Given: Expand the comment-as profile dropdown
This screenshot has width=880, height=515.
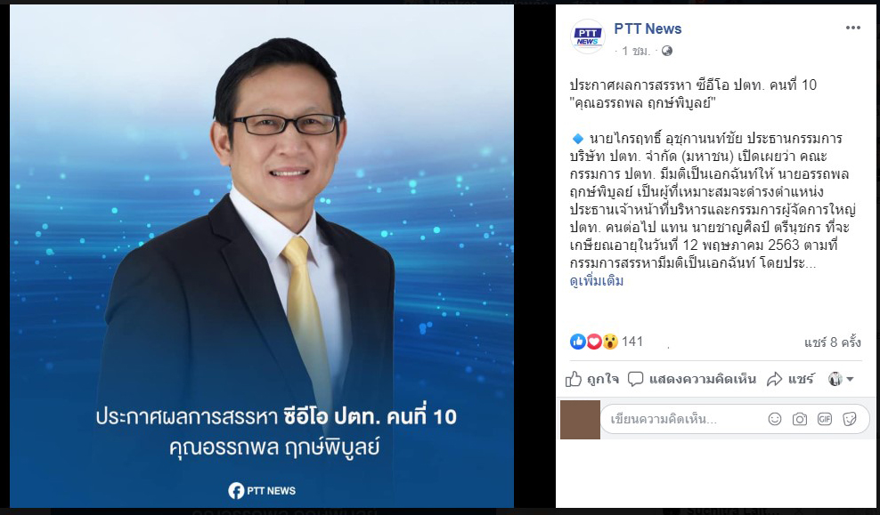Looking at the screenshot, I should point(841,380).
